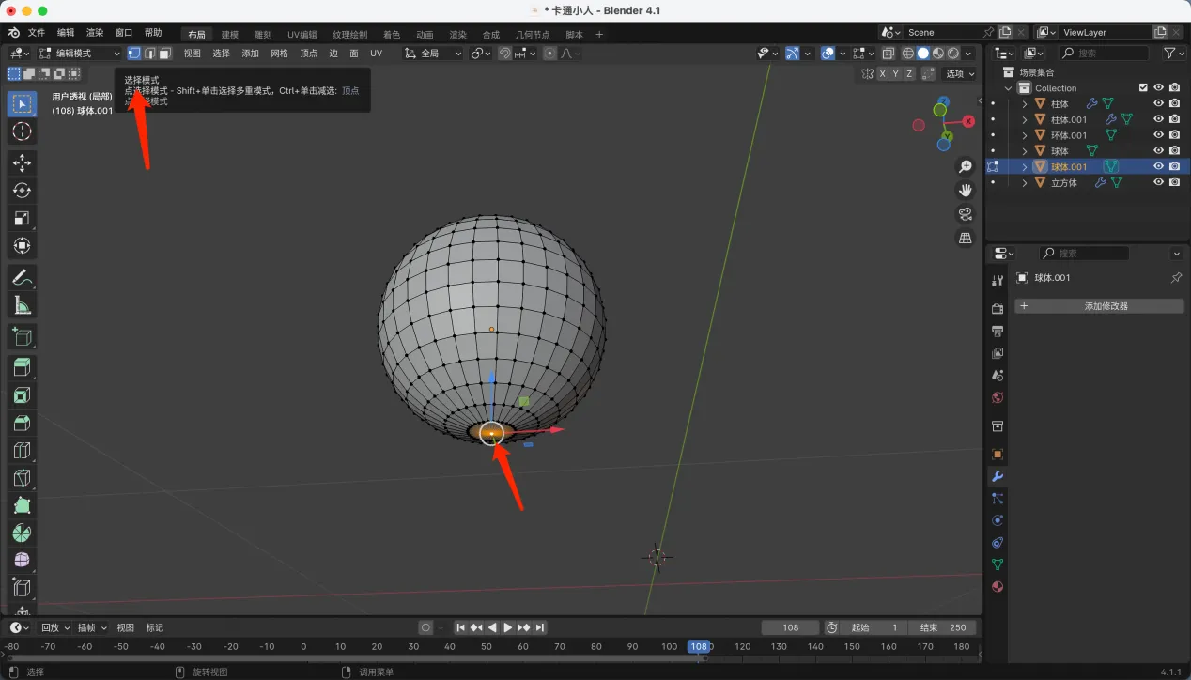
Task: Click the Cursor tool in toolbar
Action: point(22,131)
